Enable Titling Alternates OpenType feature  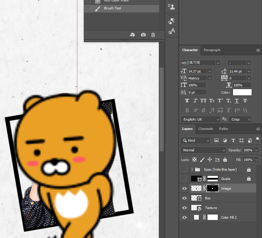[x=229, y=110]
